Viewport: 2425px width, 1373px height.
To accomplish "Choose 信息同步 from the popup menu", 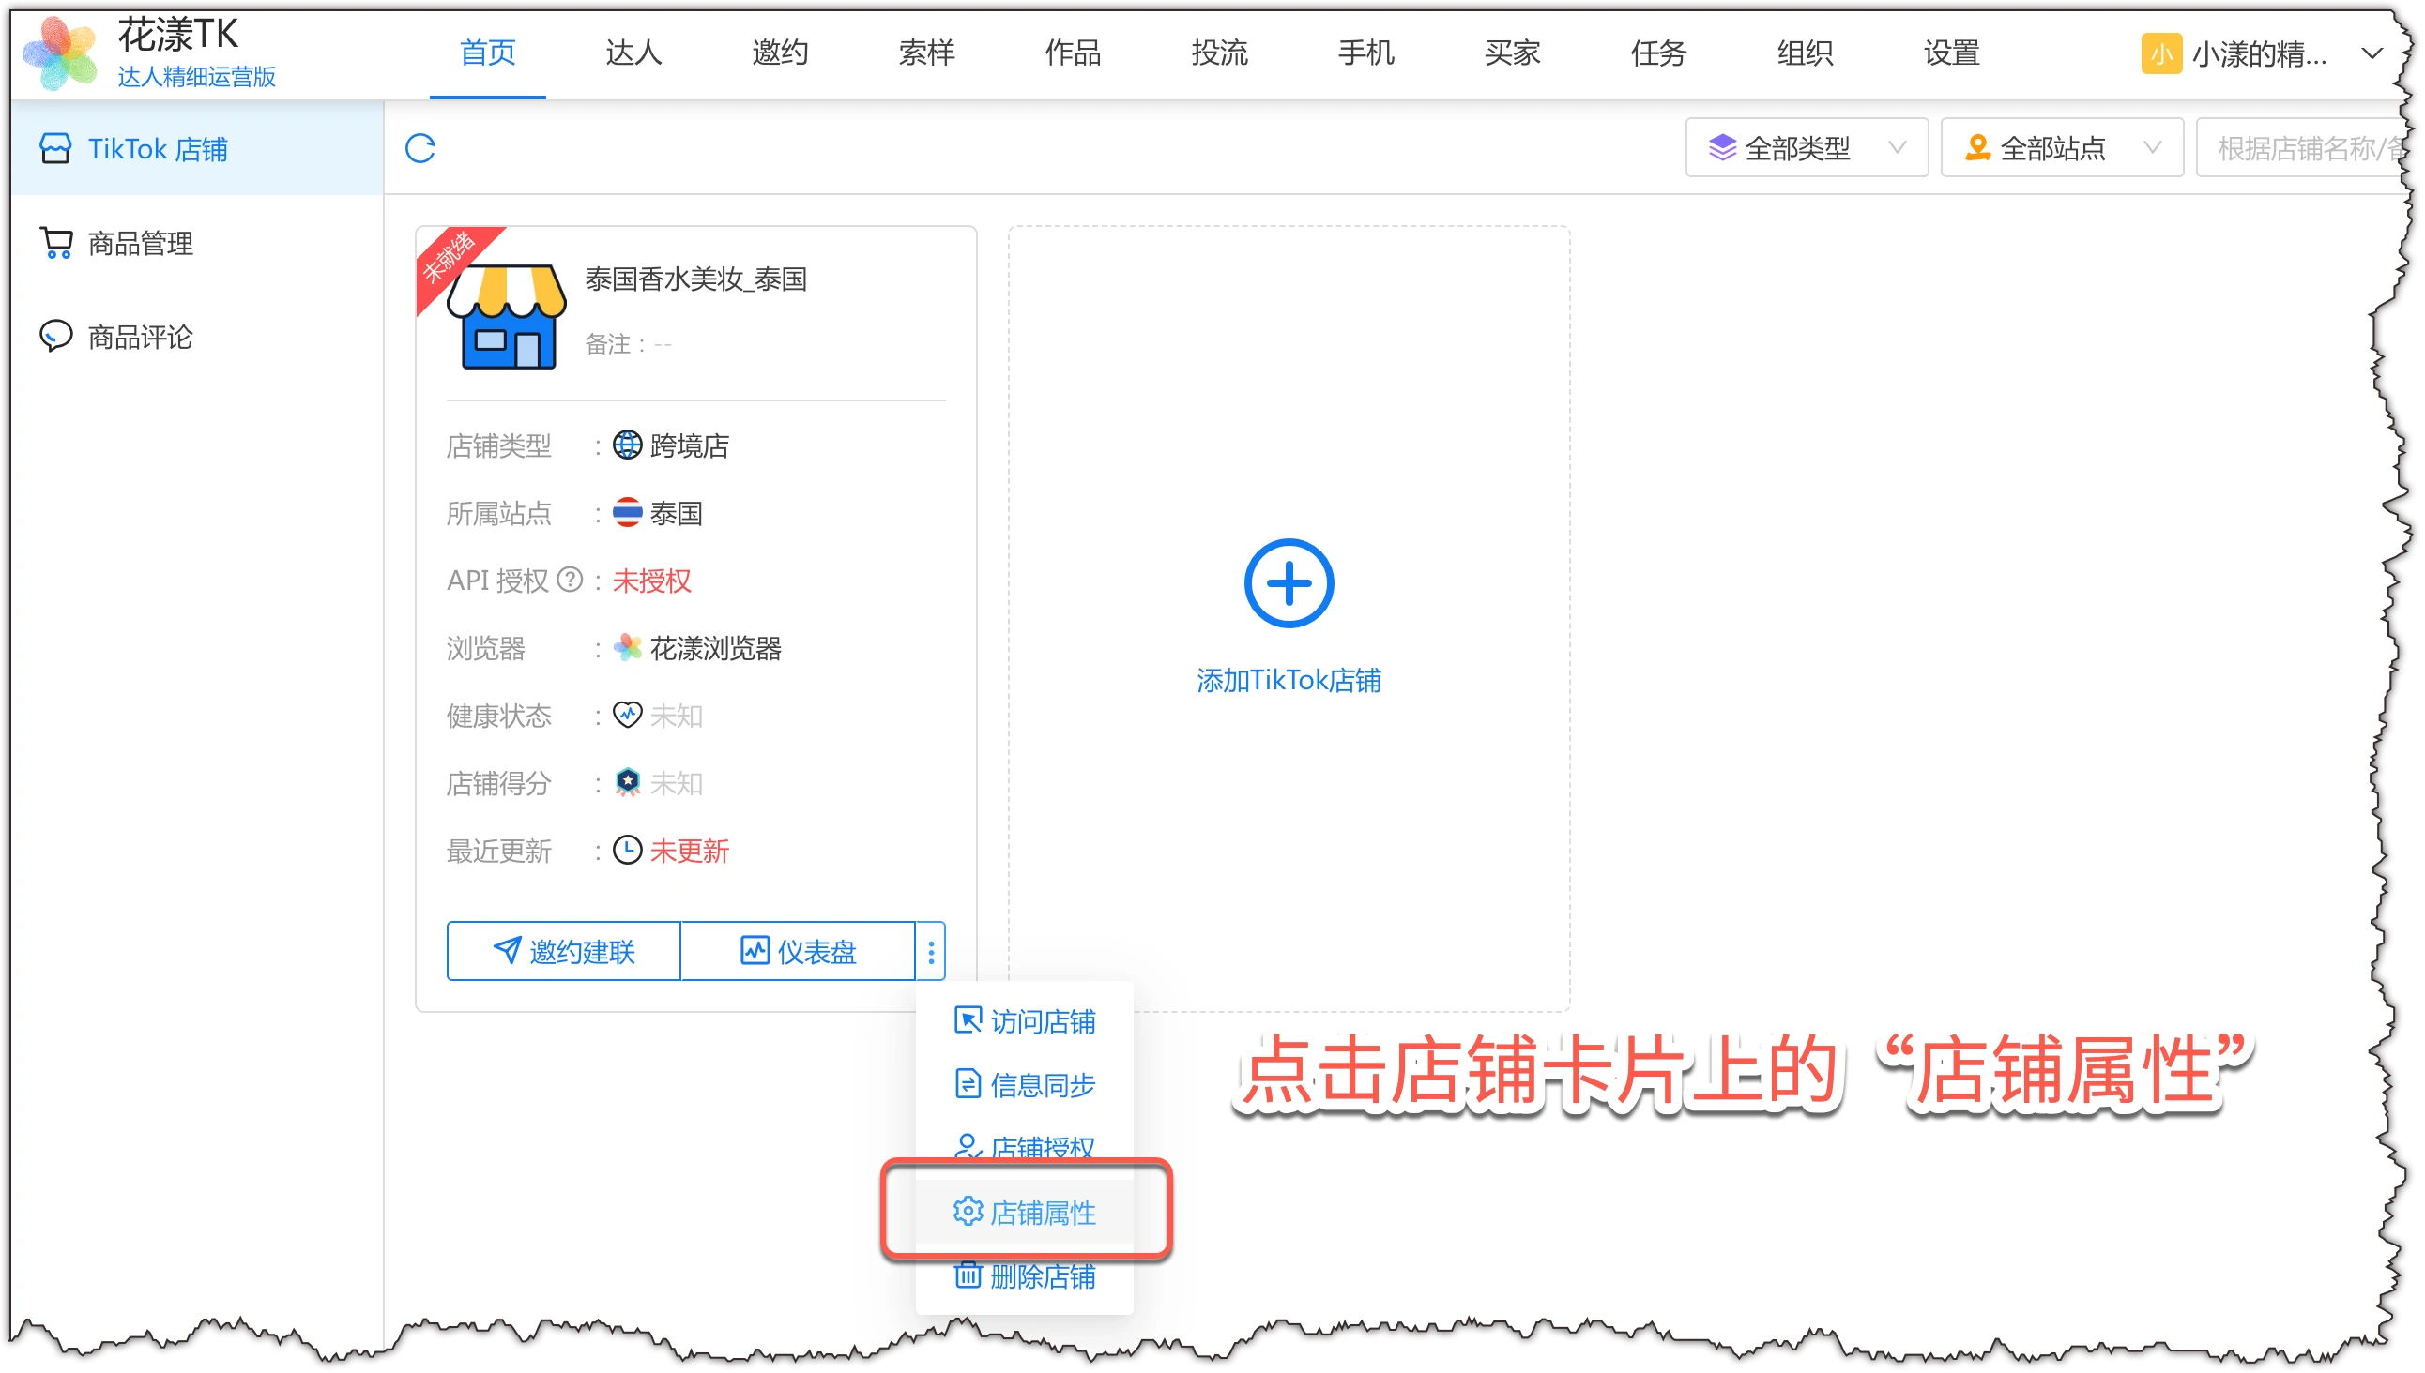I will click(x=1025, y=1084).
